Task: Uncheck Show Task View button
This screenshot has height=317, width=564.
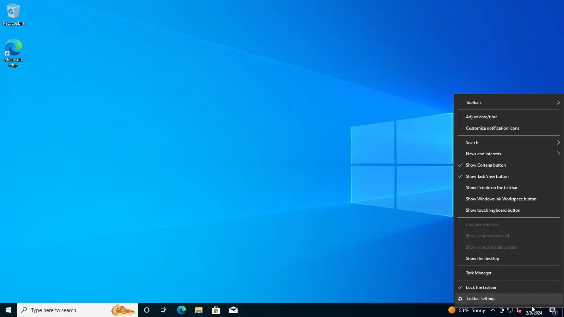Action: click(509, 176)
